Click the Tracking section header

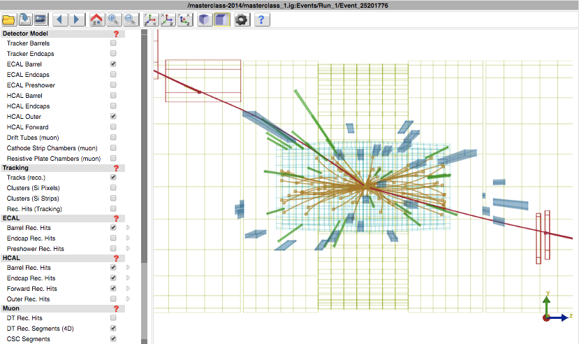click(x=15, y=168)
